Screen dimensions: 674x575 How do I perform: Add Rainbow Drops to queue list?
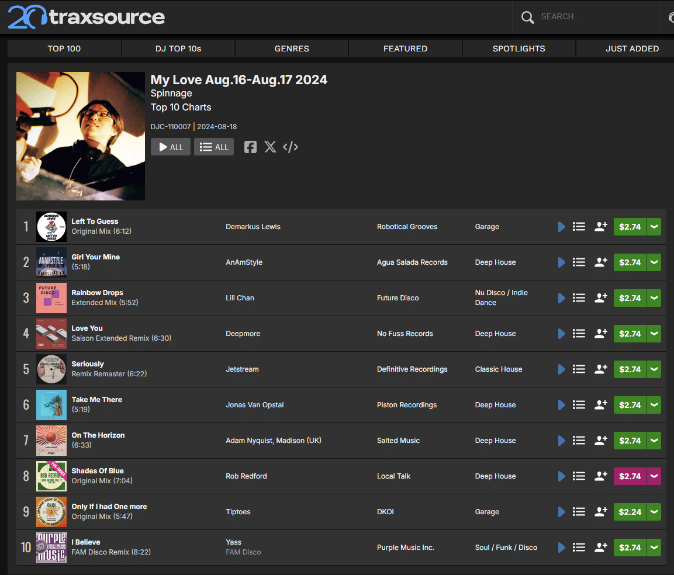pos(579,298)
